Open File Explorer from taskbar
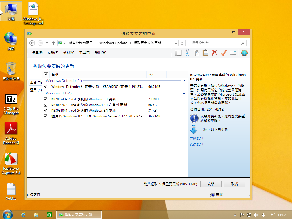The image size is (292, 219). click(x=36, y=215)
